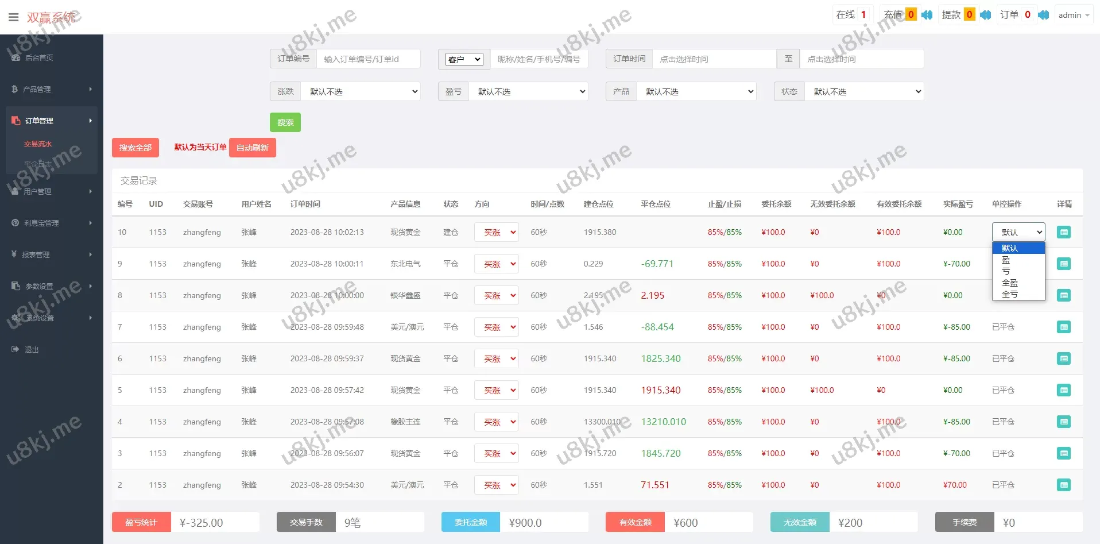Mute the recharge notification speaker icon
This screenshot has width=1100, height=544.
[x=927, y=15]
